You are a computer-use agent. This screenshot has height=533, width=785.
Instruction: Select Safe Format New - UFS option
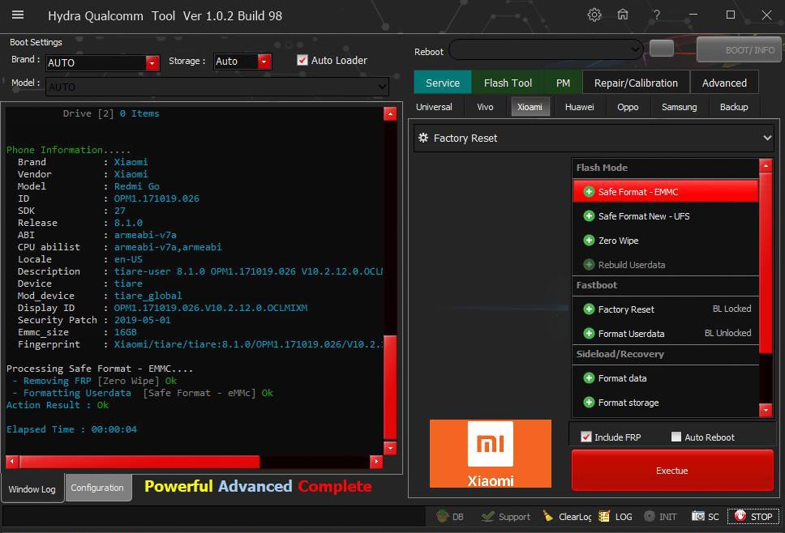pos(665,216)
